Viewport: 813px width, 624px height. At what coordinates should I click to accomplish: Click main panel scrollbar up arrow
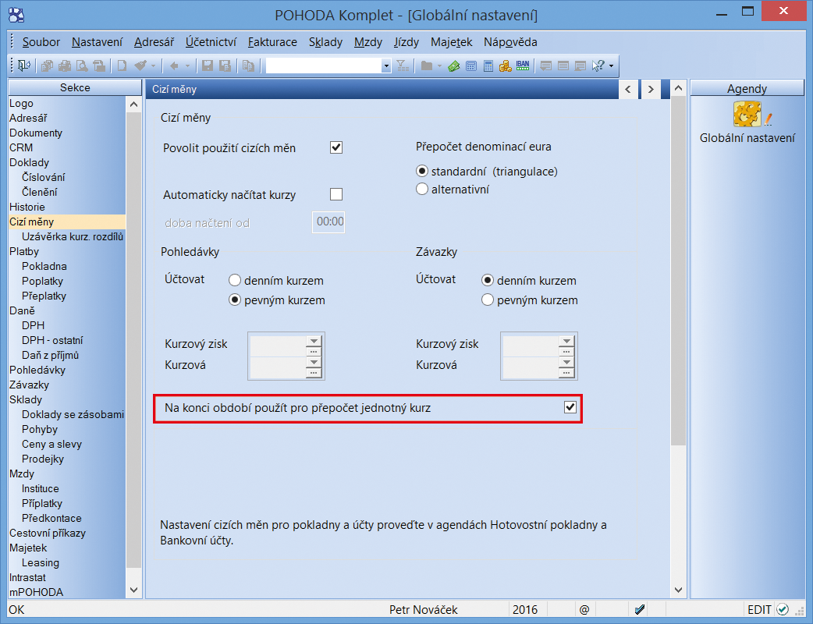point(678,88)
